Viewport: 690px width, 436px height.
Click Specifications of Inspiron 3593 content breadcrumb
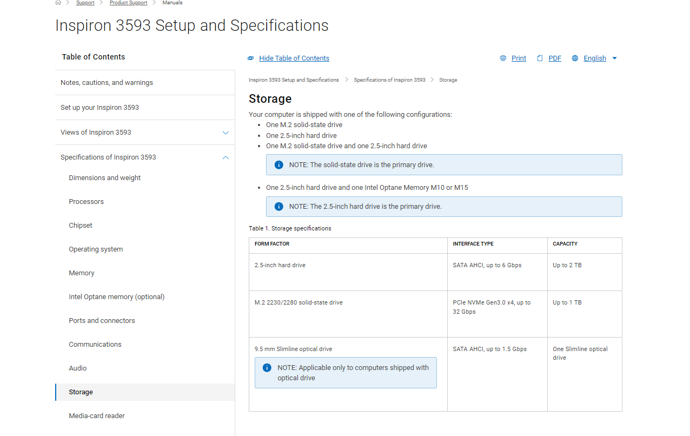point(389,80)
